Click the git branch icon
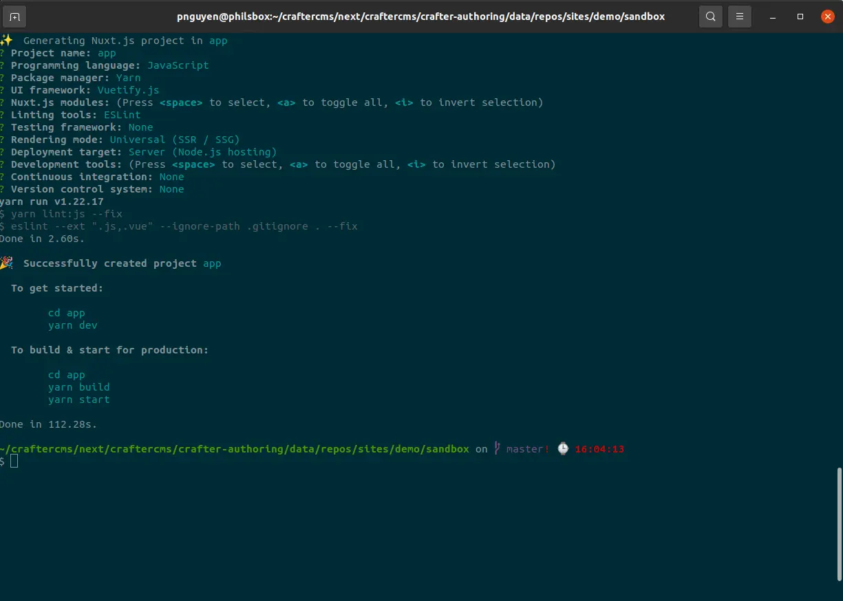Image resolution: width=843 pixels, height=601 pixels. tap(497, 449)
